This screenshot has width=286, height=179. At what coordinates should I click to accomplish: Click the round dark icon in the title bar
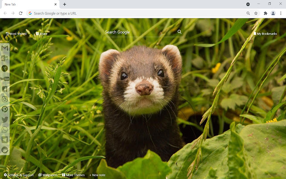[x=248, y=4]
